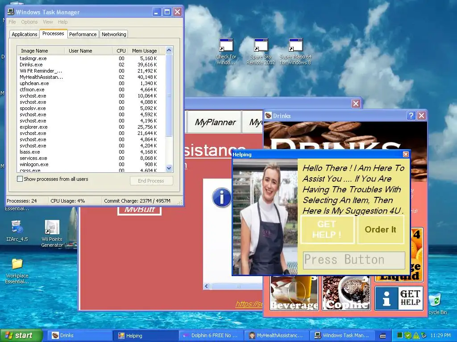457x342 pixels.
Task: Open Workplace Essential folder icon
Action: pos(17,271)
